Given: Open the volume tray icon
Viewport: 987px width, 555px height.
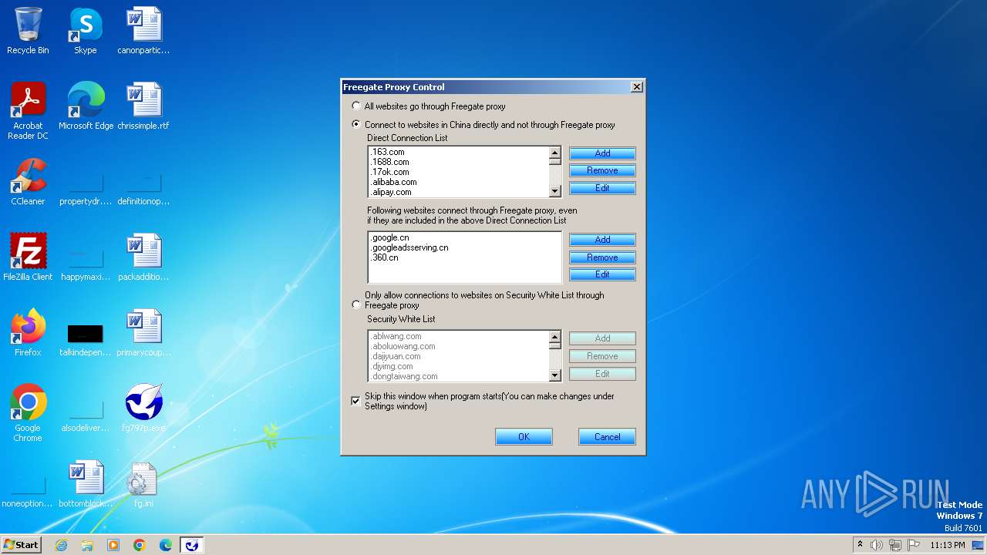Looking at the screenshot, I should pos(877,545).
